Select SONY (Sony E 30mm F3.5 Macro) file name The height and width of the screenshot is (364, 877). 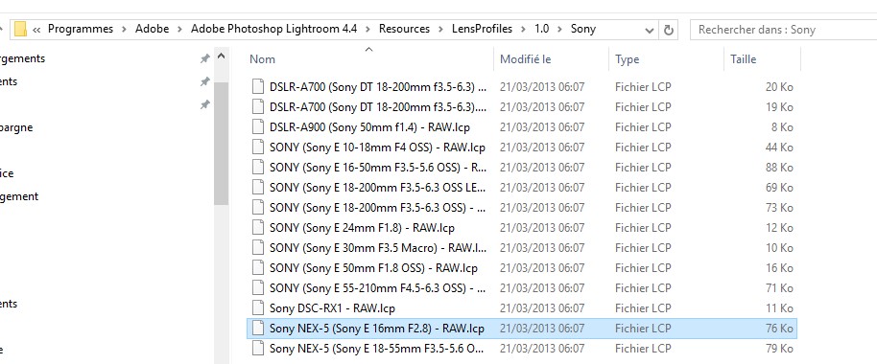click(378, 248)
